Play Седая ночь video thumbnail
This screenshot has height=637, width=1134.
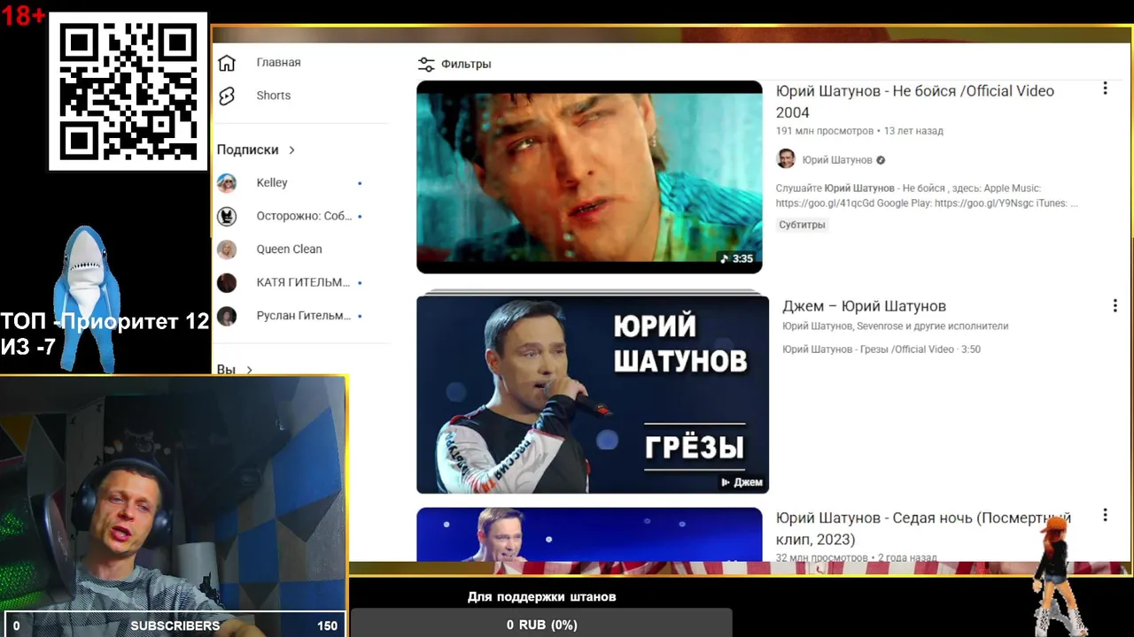[x=589, y=534]
